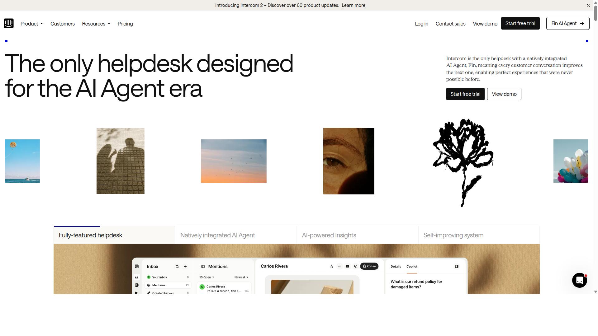Click the search icon beside Inbox heading
The width and height of the screenshot is (598, 336).
[x=177, y=267]
